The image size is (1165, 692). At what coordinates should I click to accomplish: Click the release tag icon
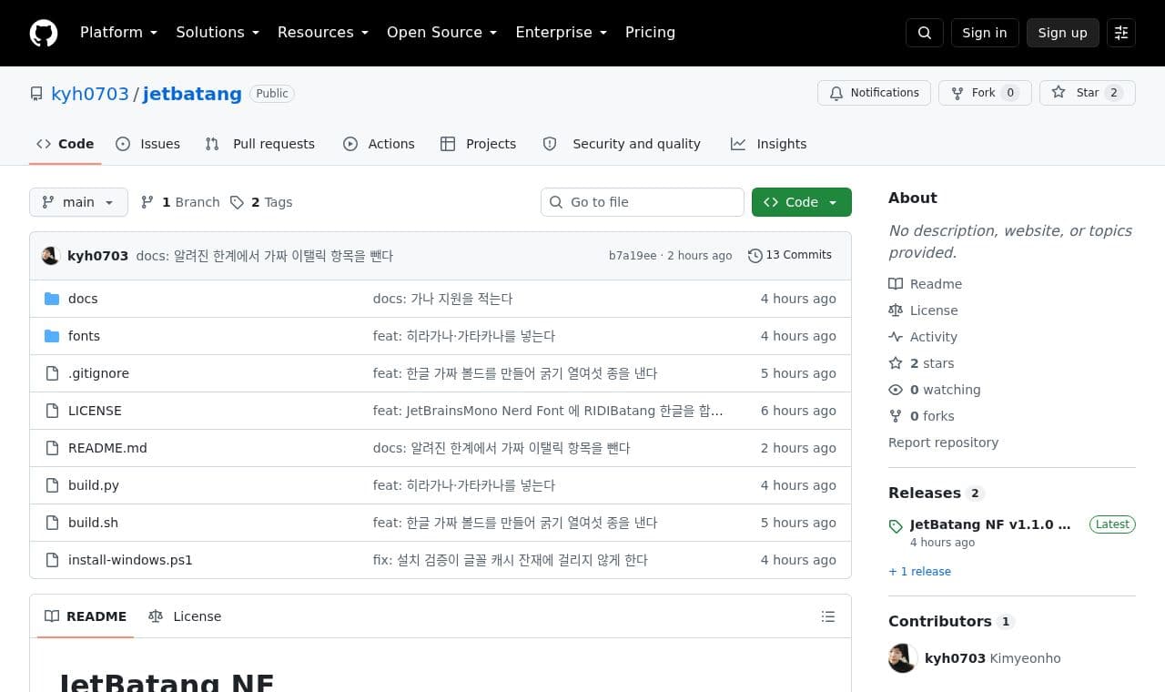pos(896,526)
